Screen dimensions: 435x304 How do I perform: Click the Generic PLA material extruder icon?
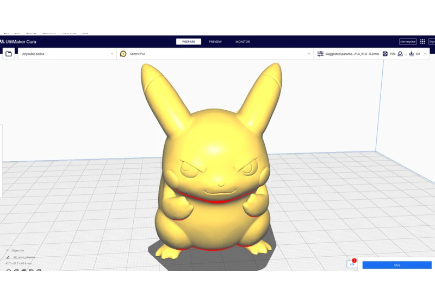(x=123, y=54)
